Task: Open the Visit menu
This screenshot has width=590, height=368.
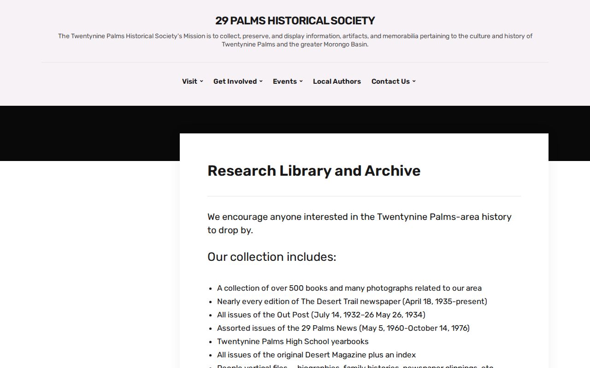Action: click(189, 81)
